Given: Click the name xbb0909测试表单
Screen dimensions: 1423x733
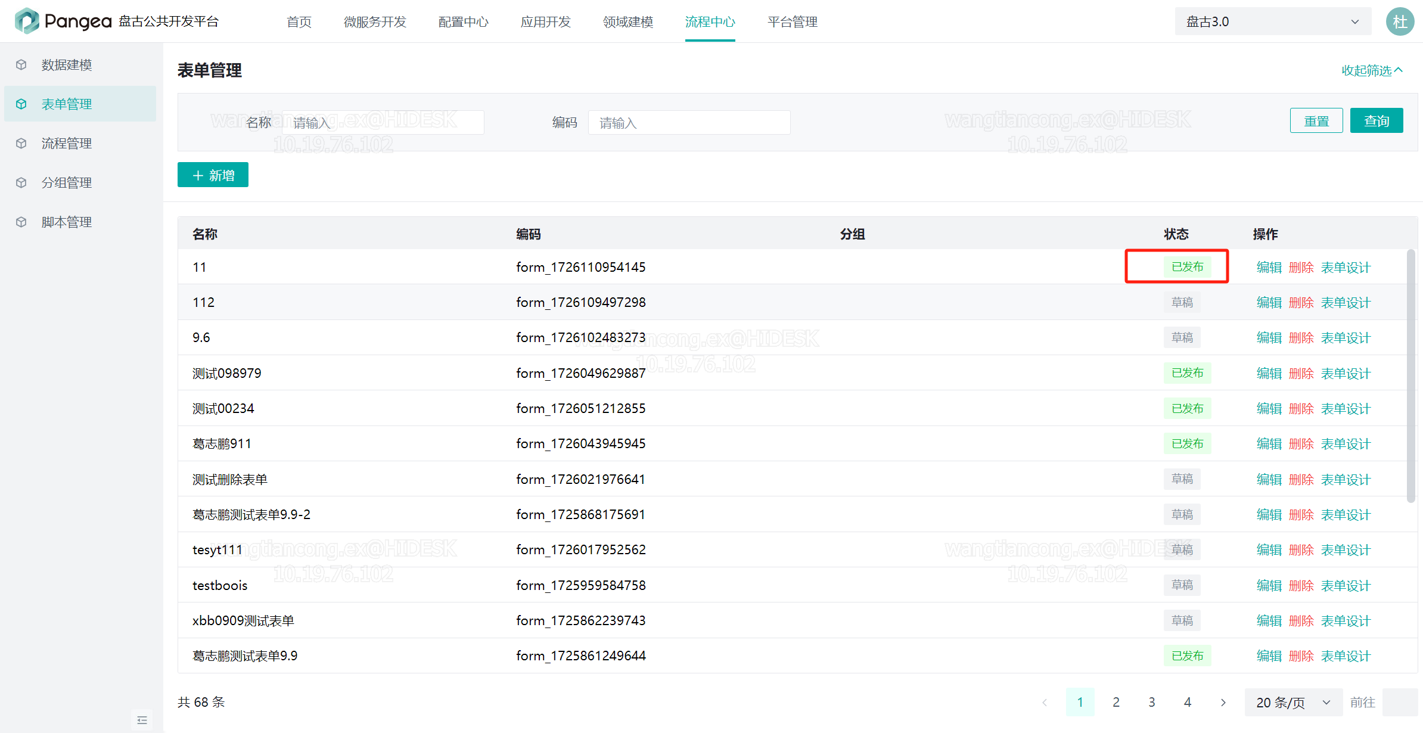Looking at the screenshot, I should (x=243, y=620).
